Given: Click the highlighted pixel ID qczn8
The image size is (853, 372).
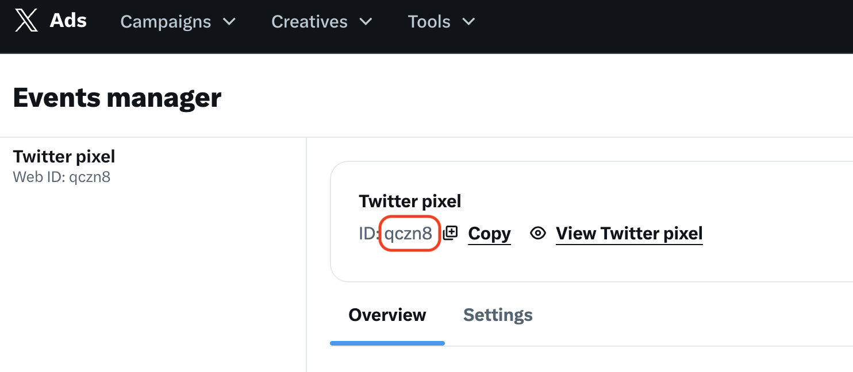Looking at the screenshot, I should (x=409, y=233).
